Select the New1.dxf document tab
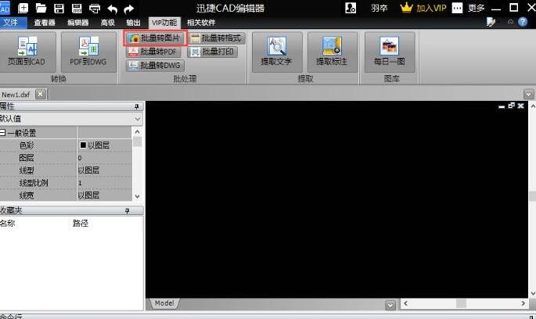The image size is (536, 319). click(16, 95)
